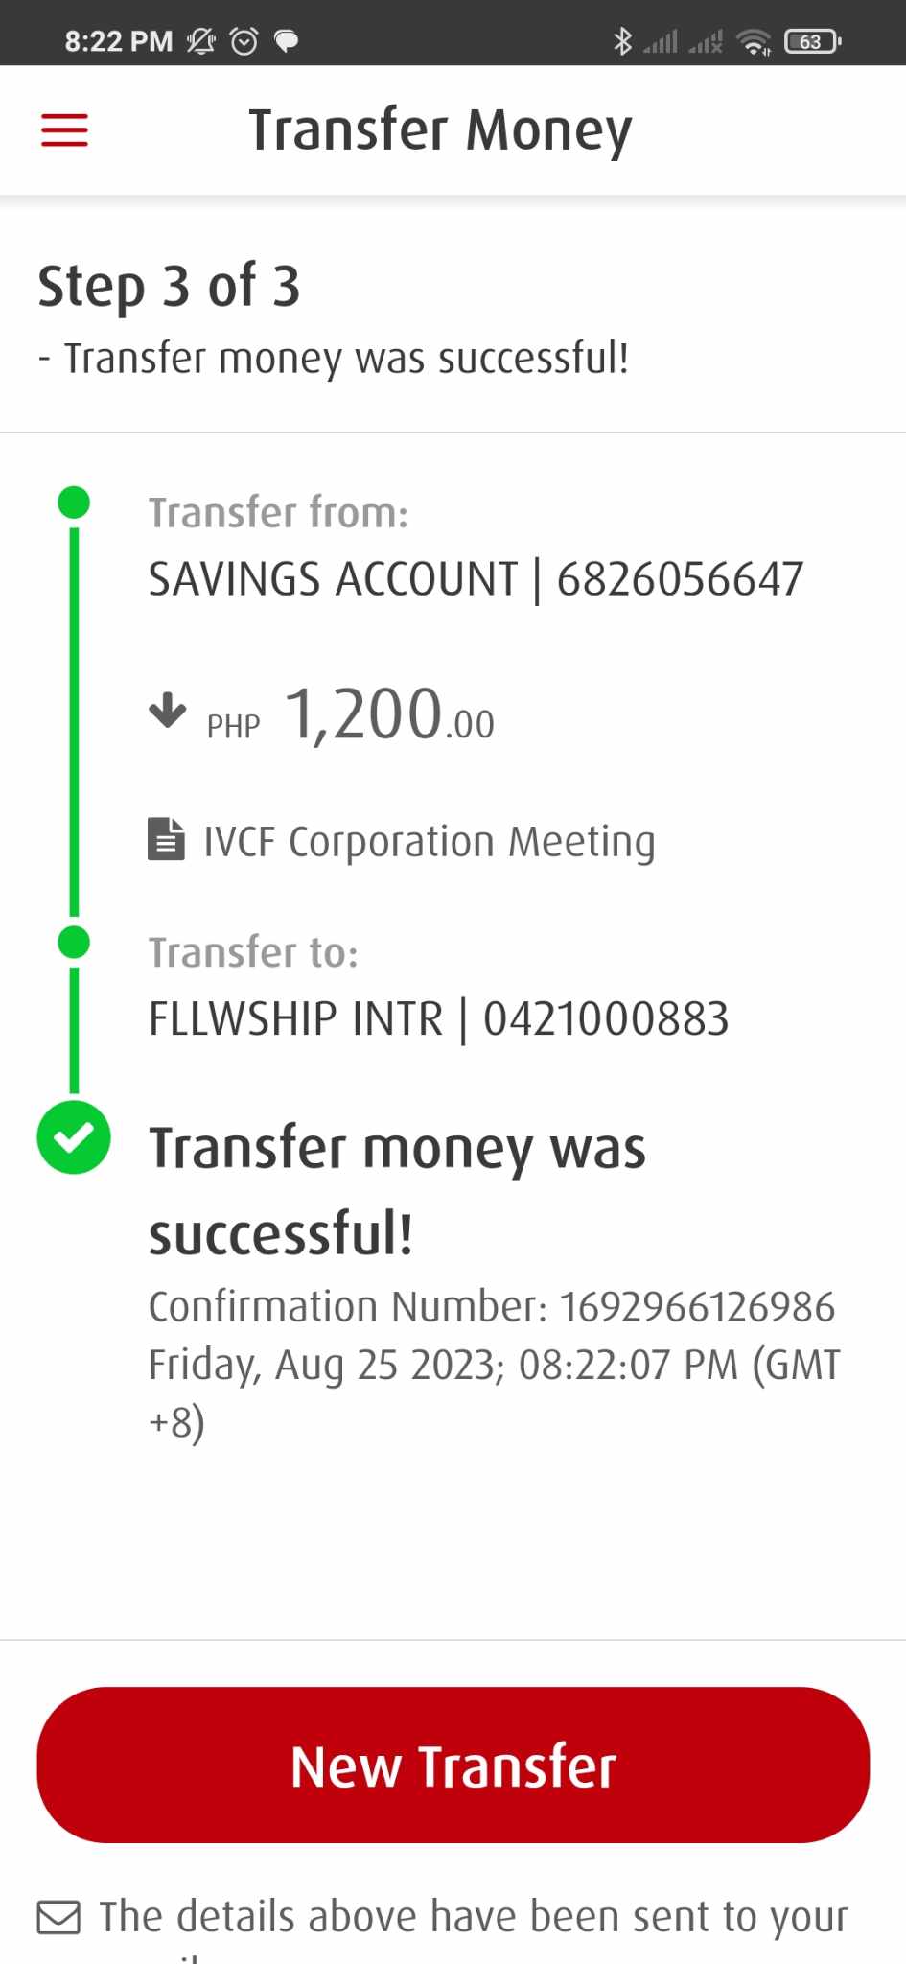
Task: Tap the Transfer Money page title
Action: tap(440, 130)
